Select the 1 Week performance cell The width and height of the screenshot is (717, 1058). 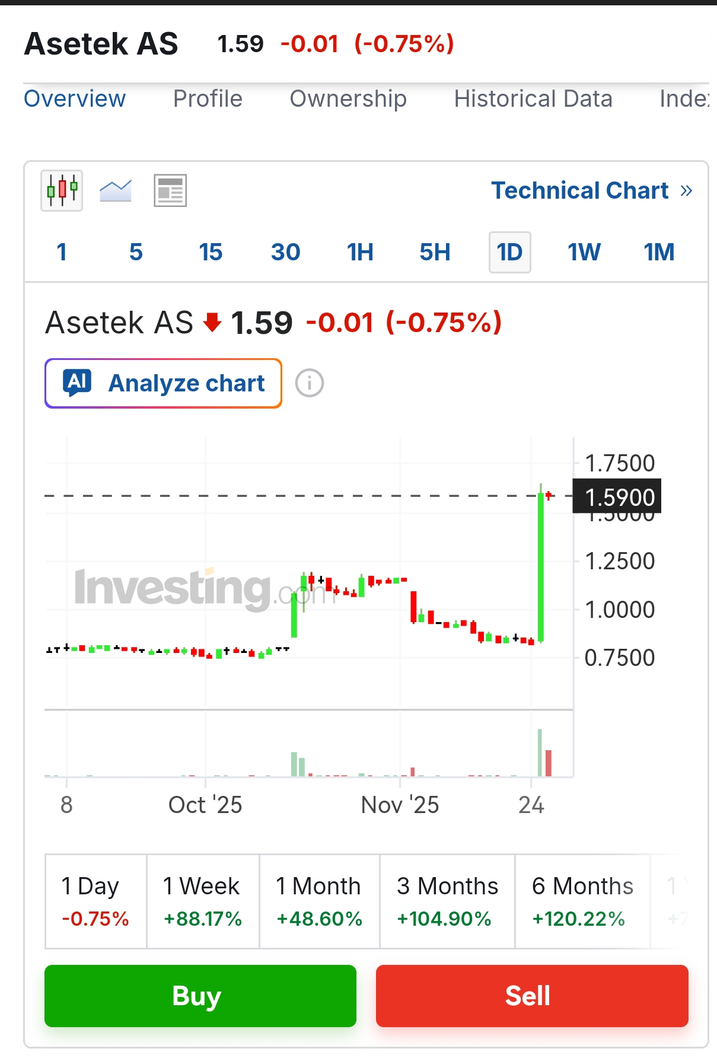click(202, 901)
